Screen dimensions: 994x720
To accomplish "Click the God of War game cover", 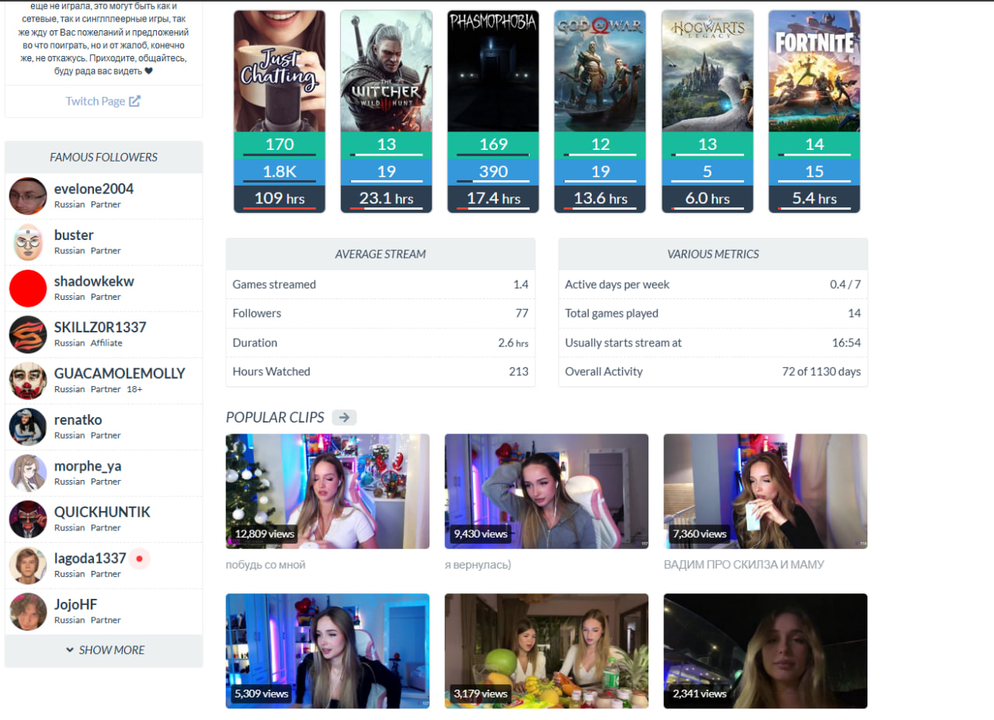I will 600,71.
